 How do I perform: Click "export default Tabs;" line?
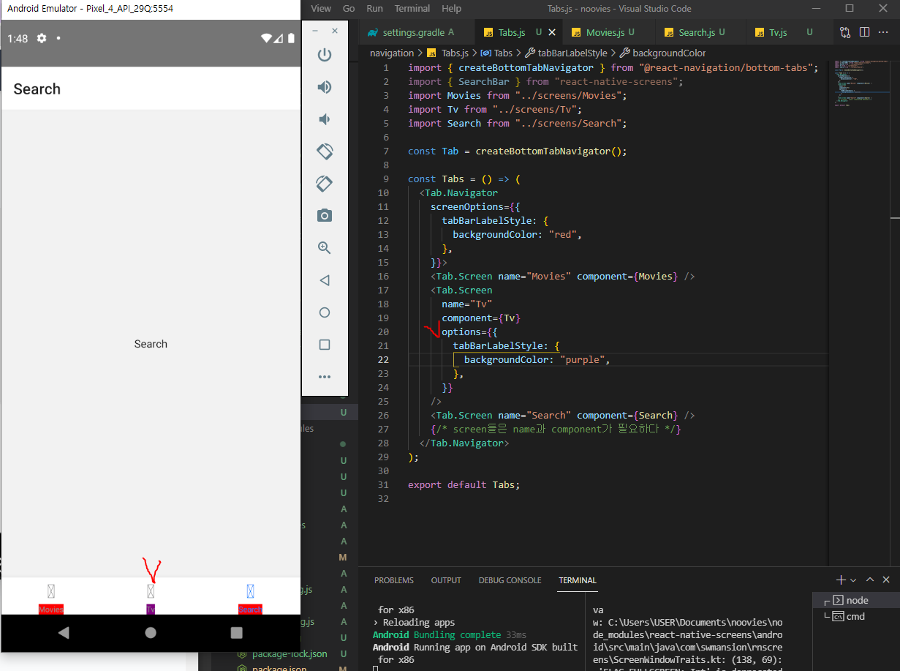click(464, 484)
